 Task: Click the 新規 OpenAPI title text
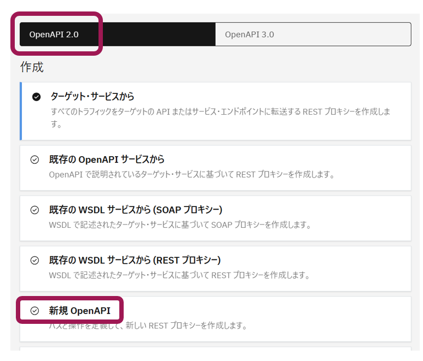click(79, 311)
